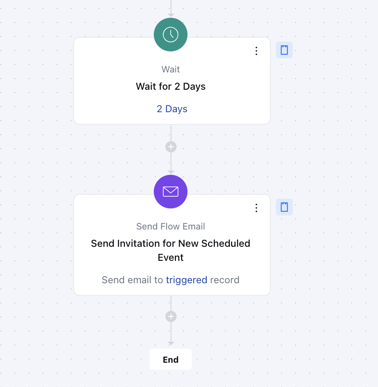Viewport: 378px width, 387px height.
Task: Click the blue "triggered" link
Action: tap(187, 280)
